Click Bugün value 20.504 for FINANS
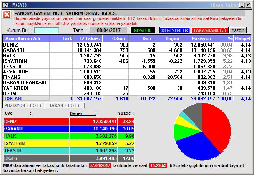This screenshot has height=175, width=254. pos(174,77)
